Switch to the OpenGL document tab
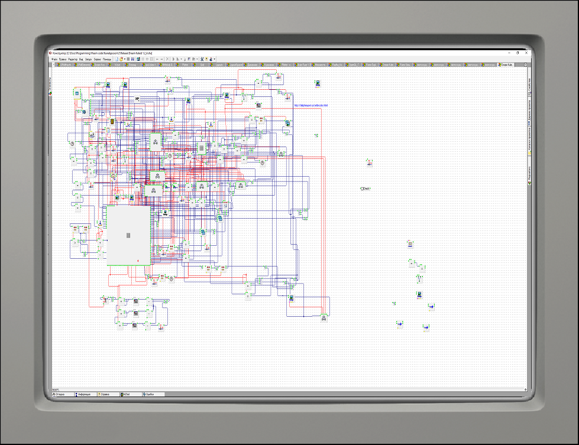The image size is (579, 445). click(354, 64)
